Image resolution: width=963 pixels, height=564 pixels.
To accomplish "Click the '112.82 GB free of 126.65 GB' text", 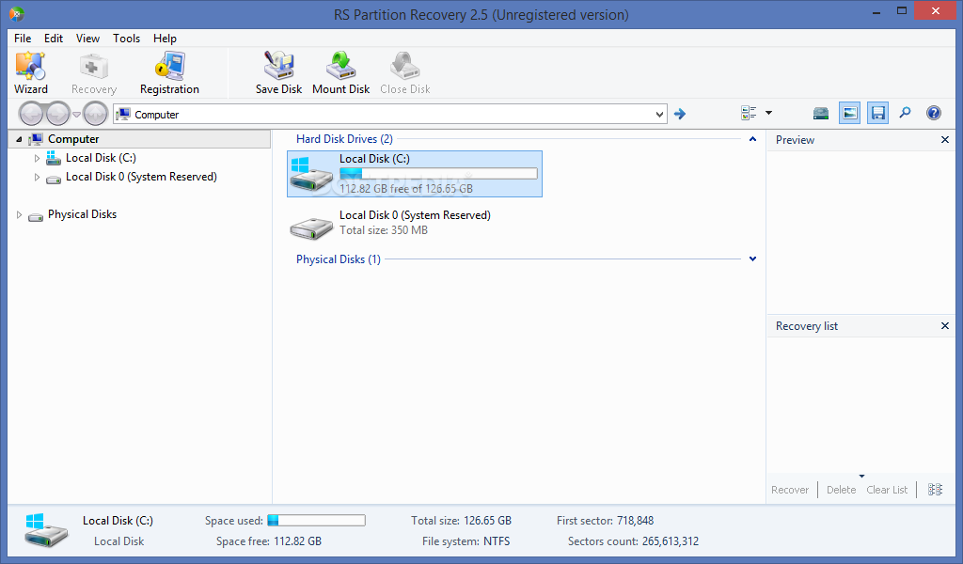I will (406, 189).
